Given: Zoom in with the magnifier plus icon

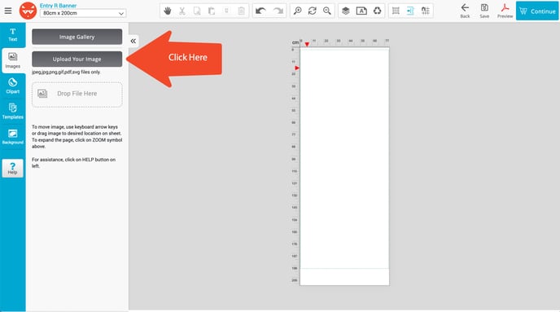Looking at the screenshot, I should click(x=297, y=11).
